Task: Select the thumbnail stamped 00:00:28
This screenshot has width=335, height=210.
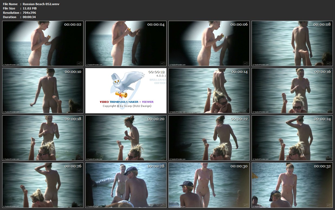Action: (126, 185)
